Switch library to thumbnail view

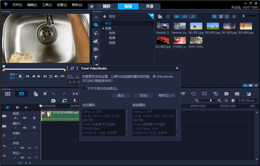pyautogui.click(x=227, y=16)
